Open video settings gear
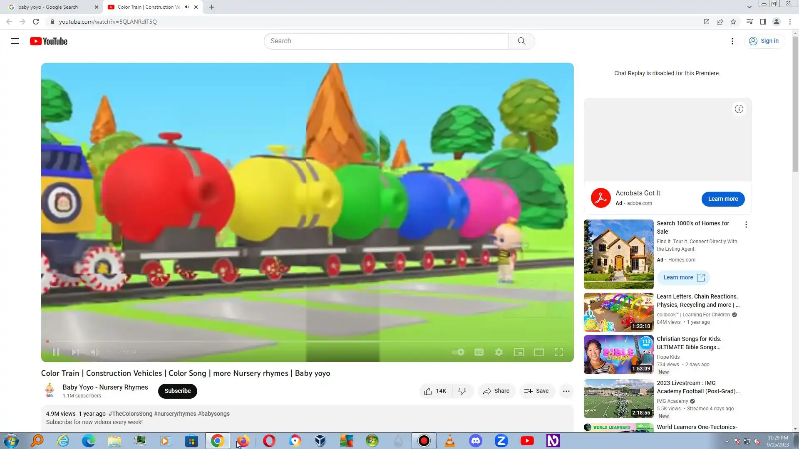This screenshot has width=799, height=449. click(x=499, y=352)
